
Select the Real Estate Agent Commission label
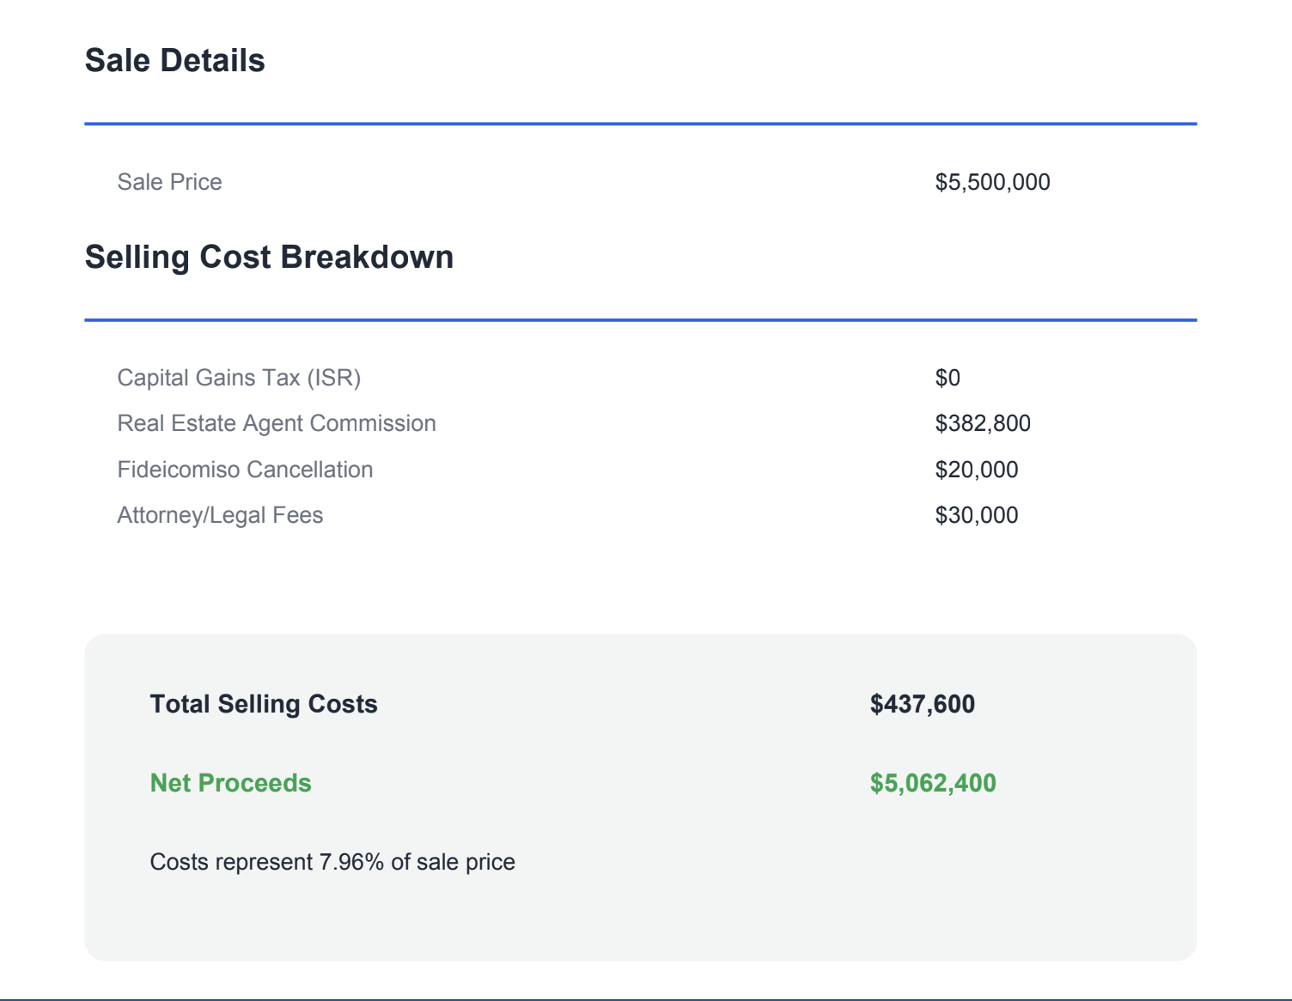click(277, 423)
